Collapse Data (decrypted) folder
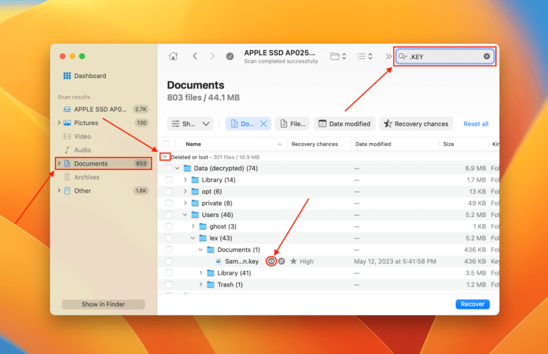Screen dimensions: 548x354 [x=177, y=168]
